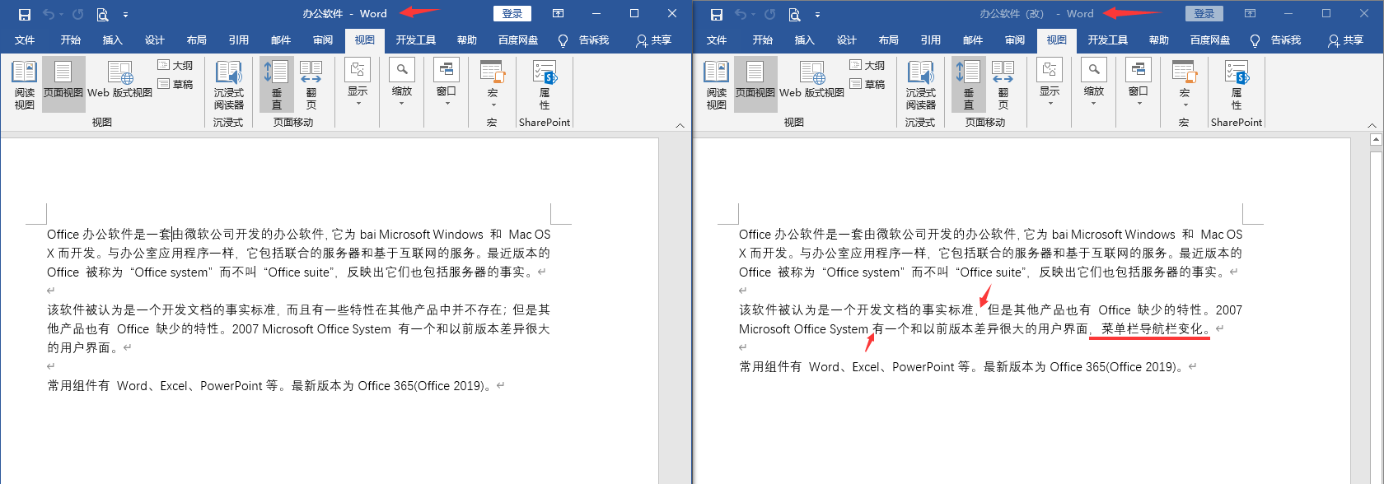Click 属性 SharePoint icon in right window
Viewport: 1384px width, 484px height.
coord(1237,85)
